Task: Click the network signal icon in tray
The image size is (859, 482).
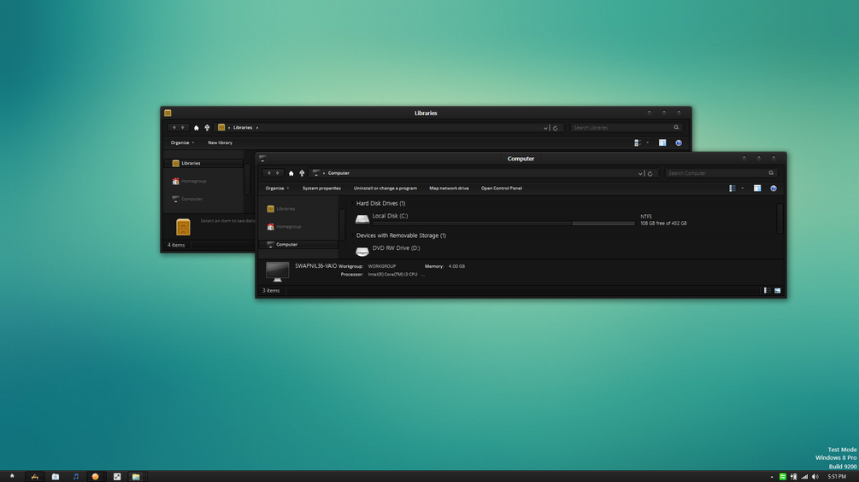Action: click(804, 477)
